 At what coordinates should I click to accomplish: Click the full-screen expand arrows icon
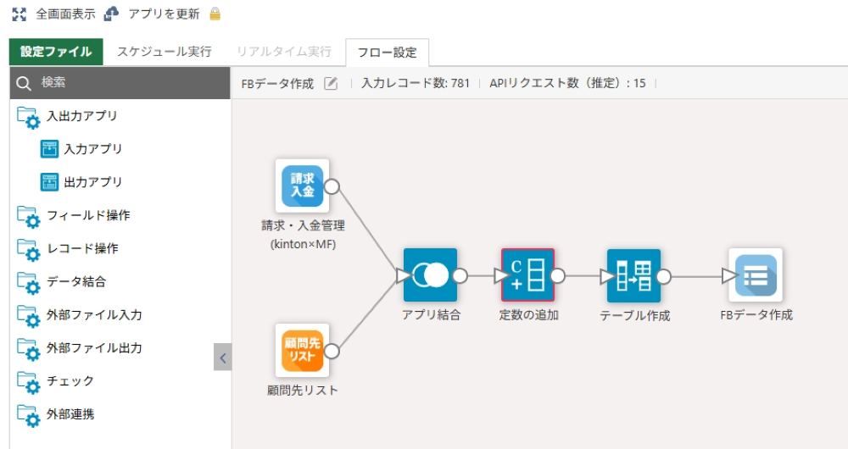[19, 14]
